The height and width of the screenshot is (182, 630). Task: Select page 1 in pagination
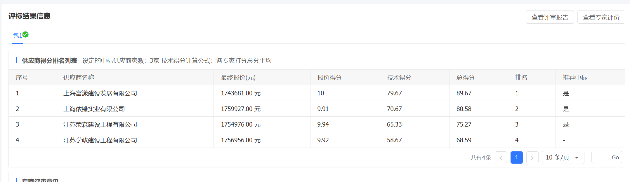click(516, 157)
